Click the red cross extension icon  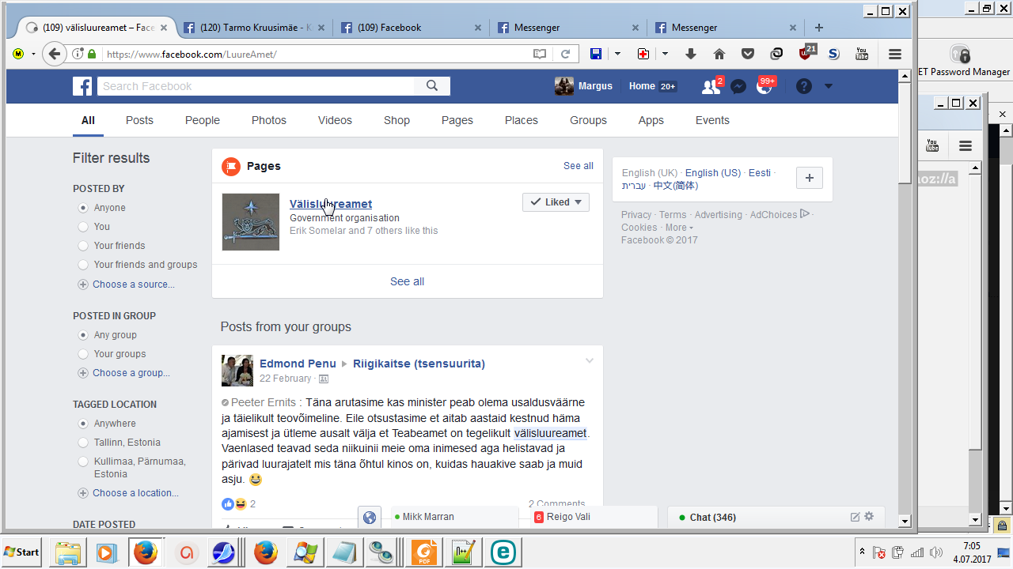[643, 55]
